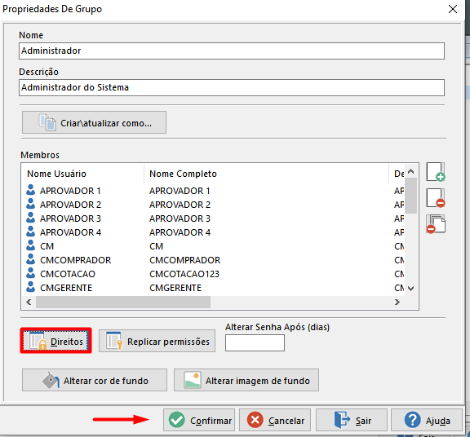
Task: Open the Ajuda help button
Action: tap(427, 420)
